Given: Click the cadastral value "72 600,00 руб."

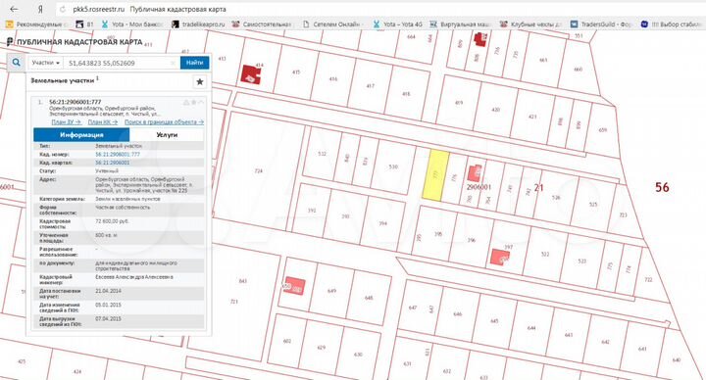Looking at the screenshot, I should click(x=112, y=221).
